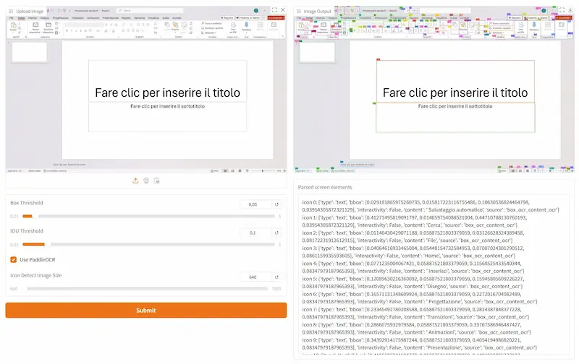
Task: Reset the Box Threshold value
Action: coord(276,204)
